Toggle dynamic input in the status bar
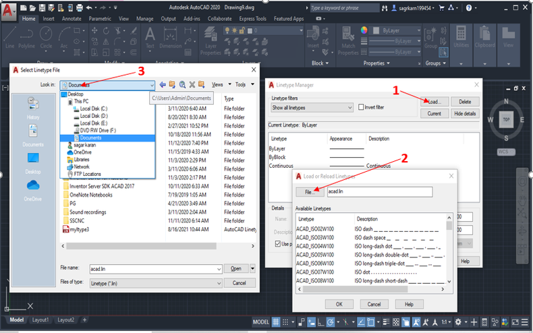The image size is (533, 333). pyautogui.click(x=311, y=322)
